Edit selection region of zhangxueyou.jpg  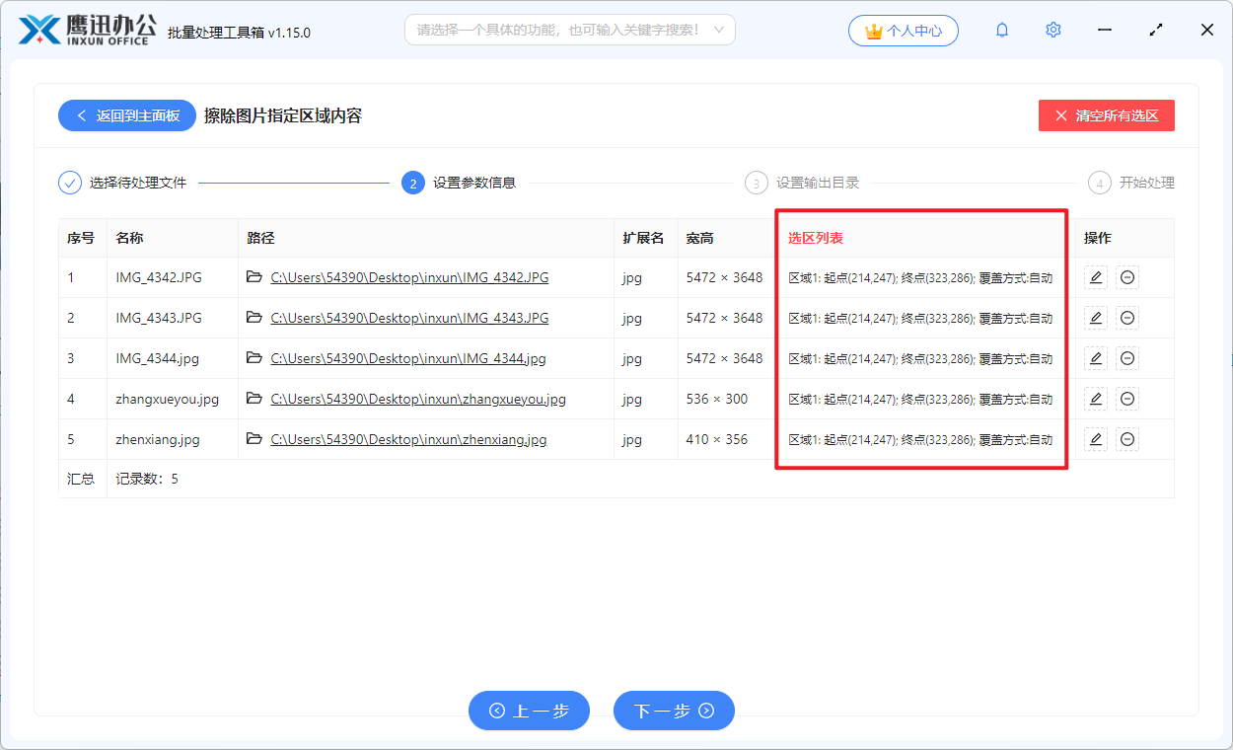pos(1095,399)
